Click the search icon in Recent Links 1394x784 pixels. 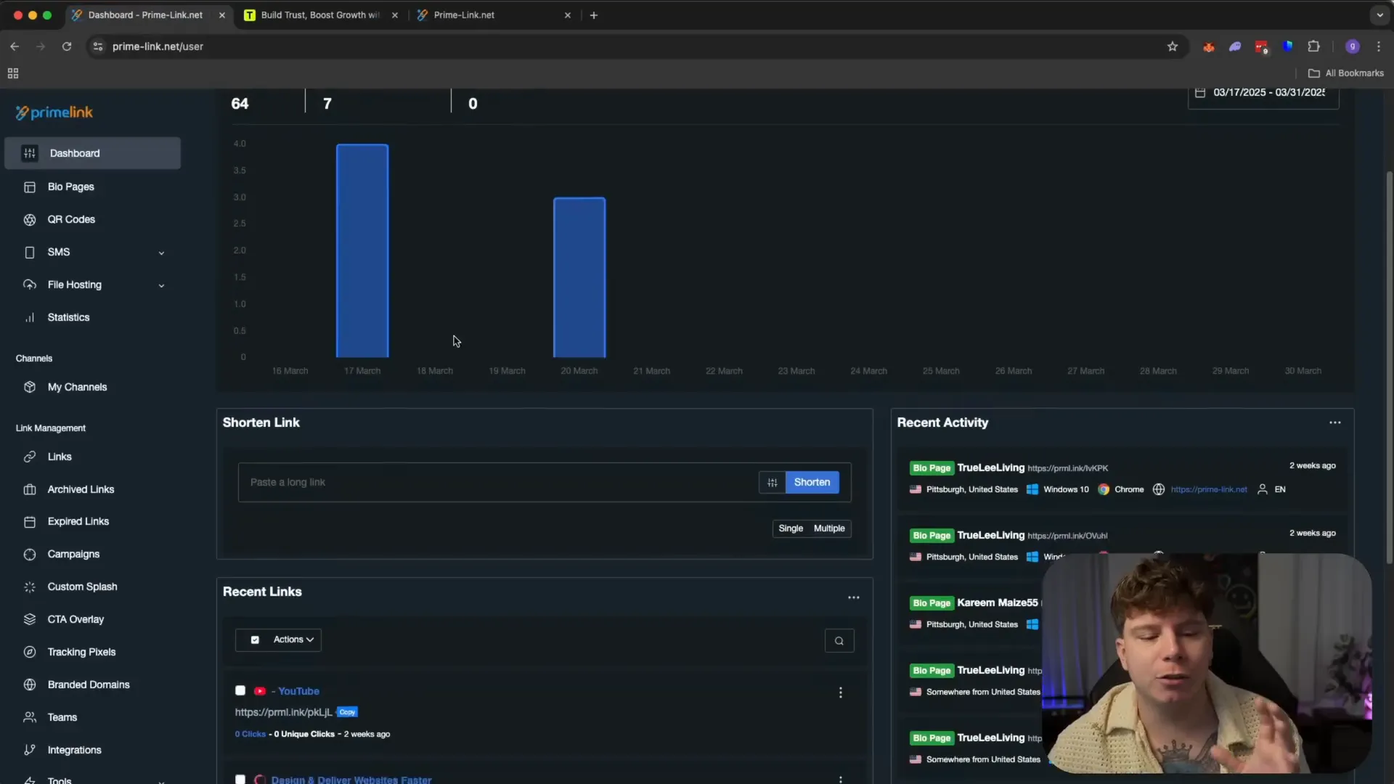click(839, 641)
